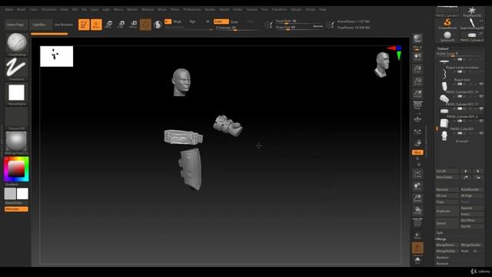Toggle the Alternate color button
Image resolution: width=492 pixels, height=277 pixels.
[16, 209]
